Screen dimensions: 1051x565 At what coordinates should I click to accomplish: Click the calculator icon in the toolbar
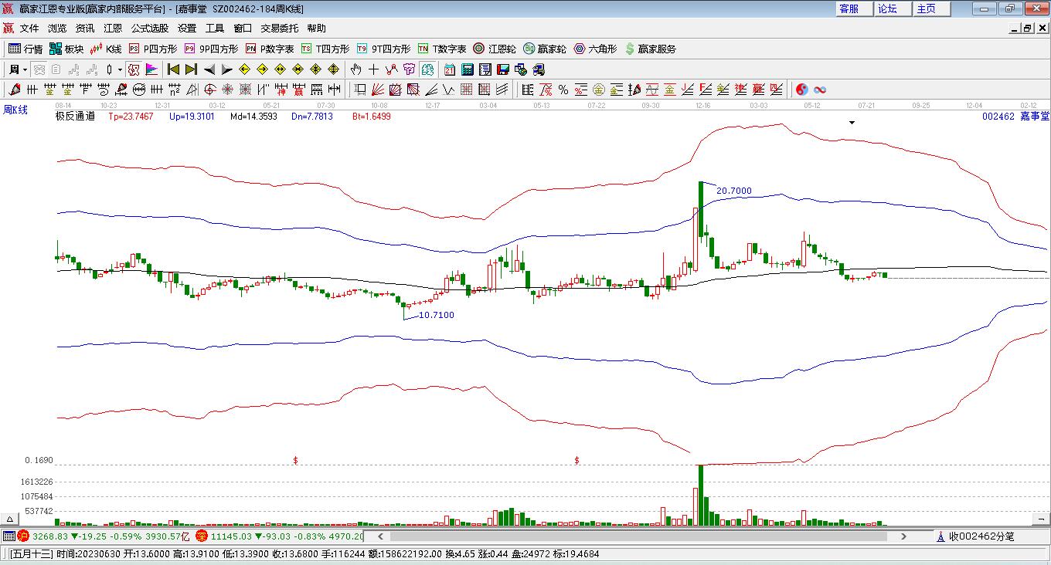[467, 69]
